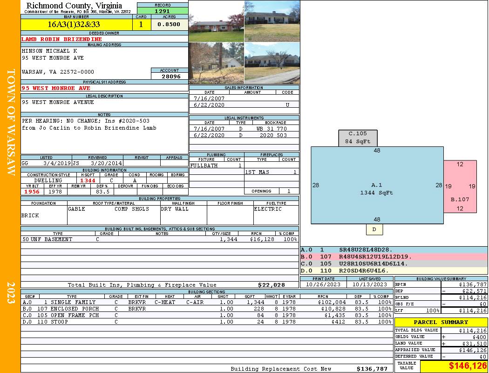Screen dimensions: 489x373
Task: Click the acres value 0.8500
Action: [169, 24]
